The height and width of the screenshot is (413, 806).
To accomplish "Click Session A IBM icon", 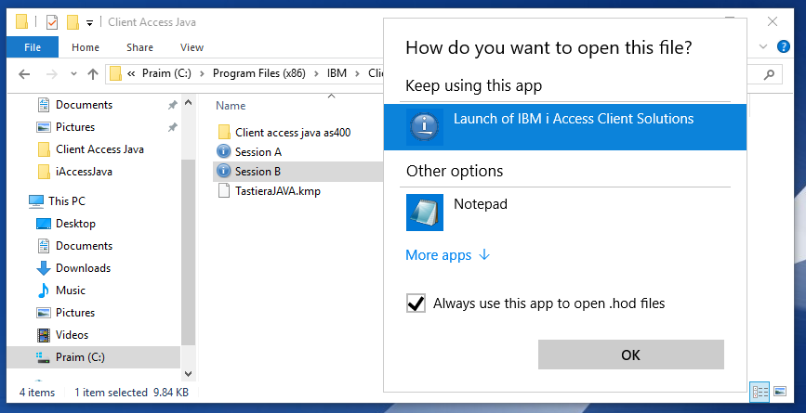I will [224, 152].
